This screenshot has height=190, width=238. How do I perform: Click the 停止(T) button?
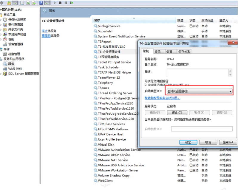coord(177,113)
